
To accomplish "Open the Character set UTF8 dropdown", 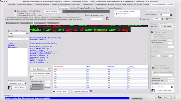I will coord(158,19).
